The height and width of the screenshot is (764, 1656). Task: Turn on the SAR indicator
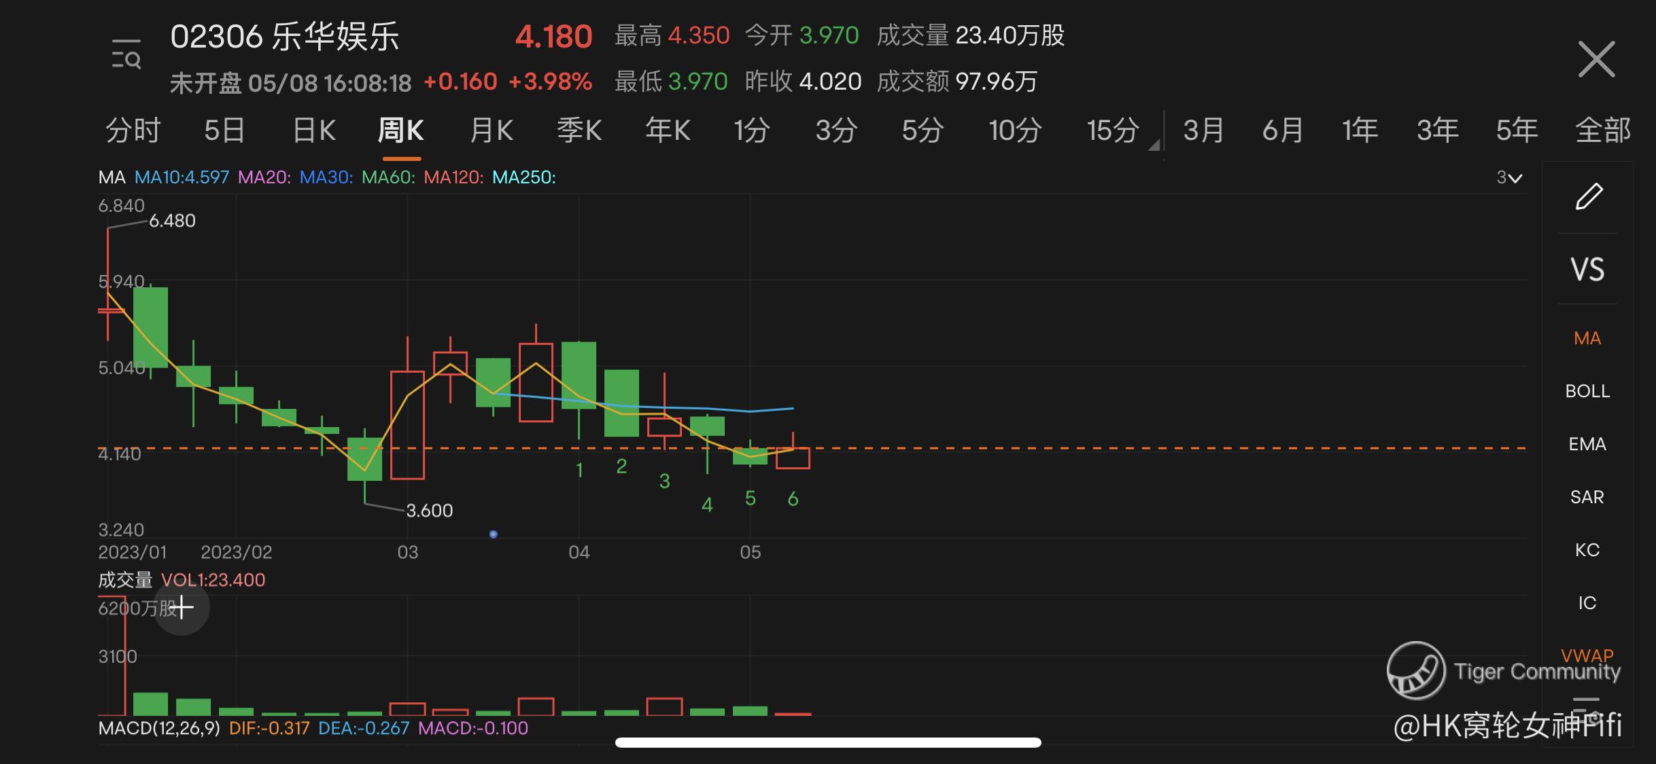click(1587, 497)
